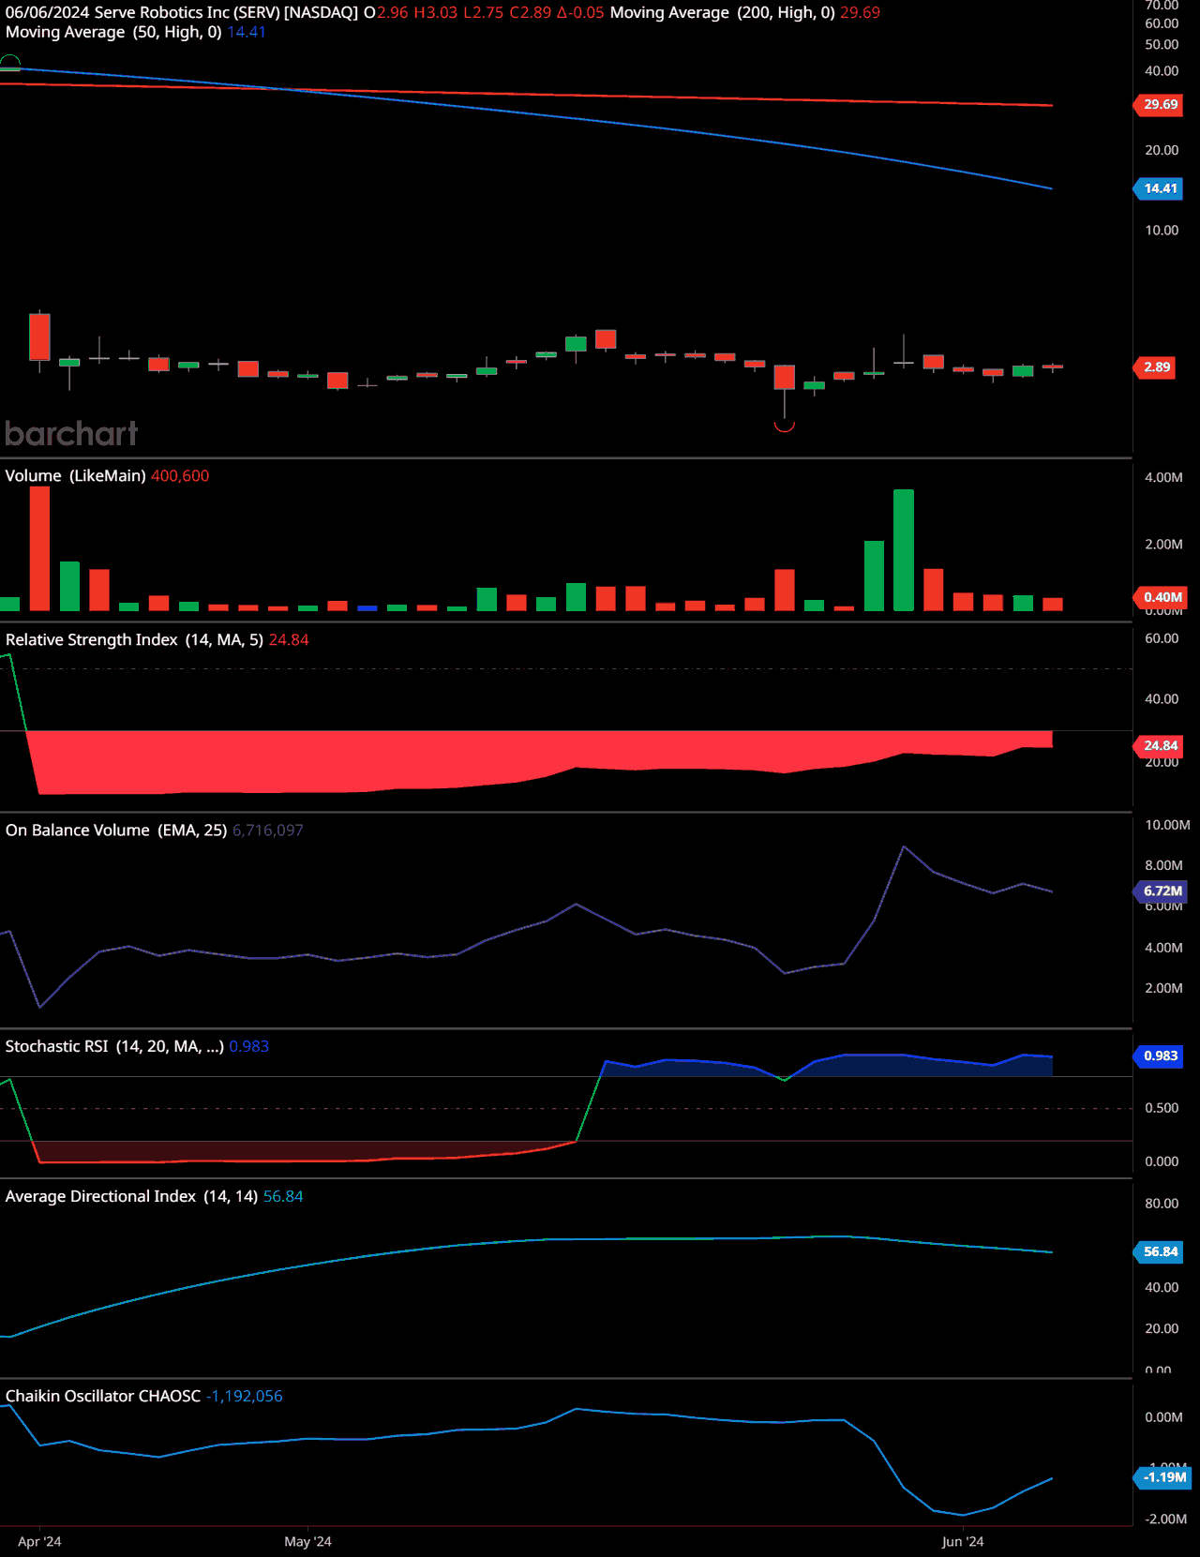Click the -2.00M label on the Chaikin axis

coord(1165,1520)
